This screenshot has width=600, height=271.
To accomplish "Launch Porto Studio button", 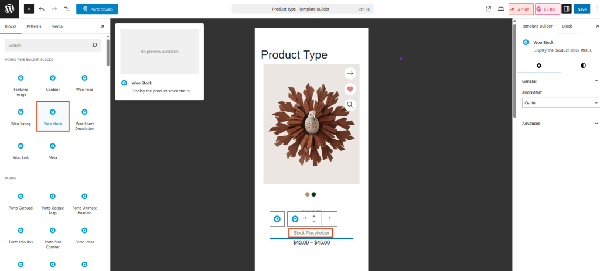I will [x=97, y=9].
